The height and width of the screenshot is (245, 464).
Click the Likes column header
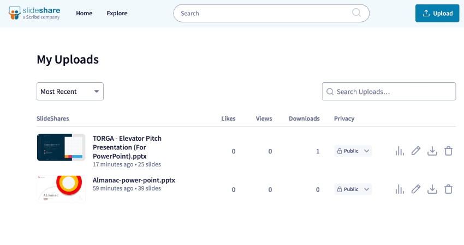click(x=228, y=118)
